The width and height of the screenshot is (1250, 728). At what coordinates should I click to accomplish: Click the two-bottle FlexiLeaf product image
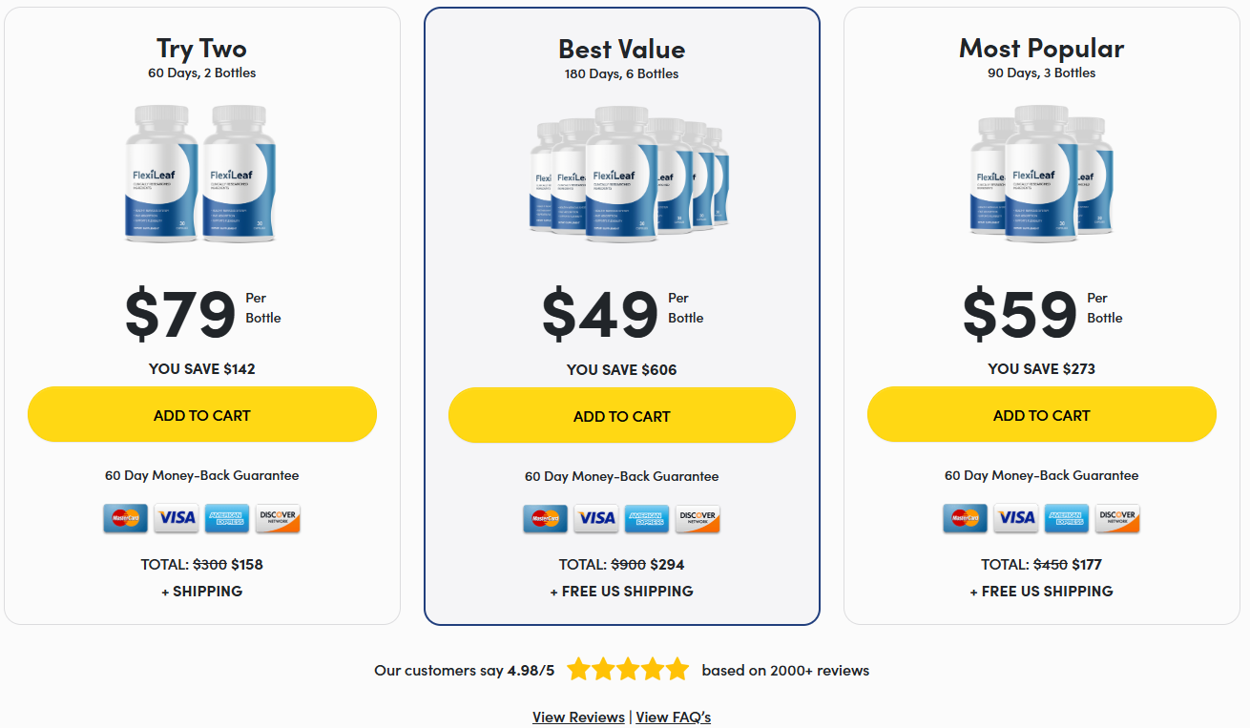pyautogui.click(x=201, y=174)
